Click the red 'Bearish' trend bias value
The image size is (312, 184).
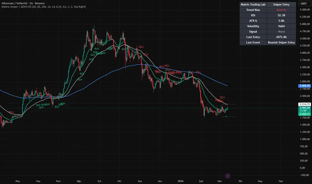[281, 10]
